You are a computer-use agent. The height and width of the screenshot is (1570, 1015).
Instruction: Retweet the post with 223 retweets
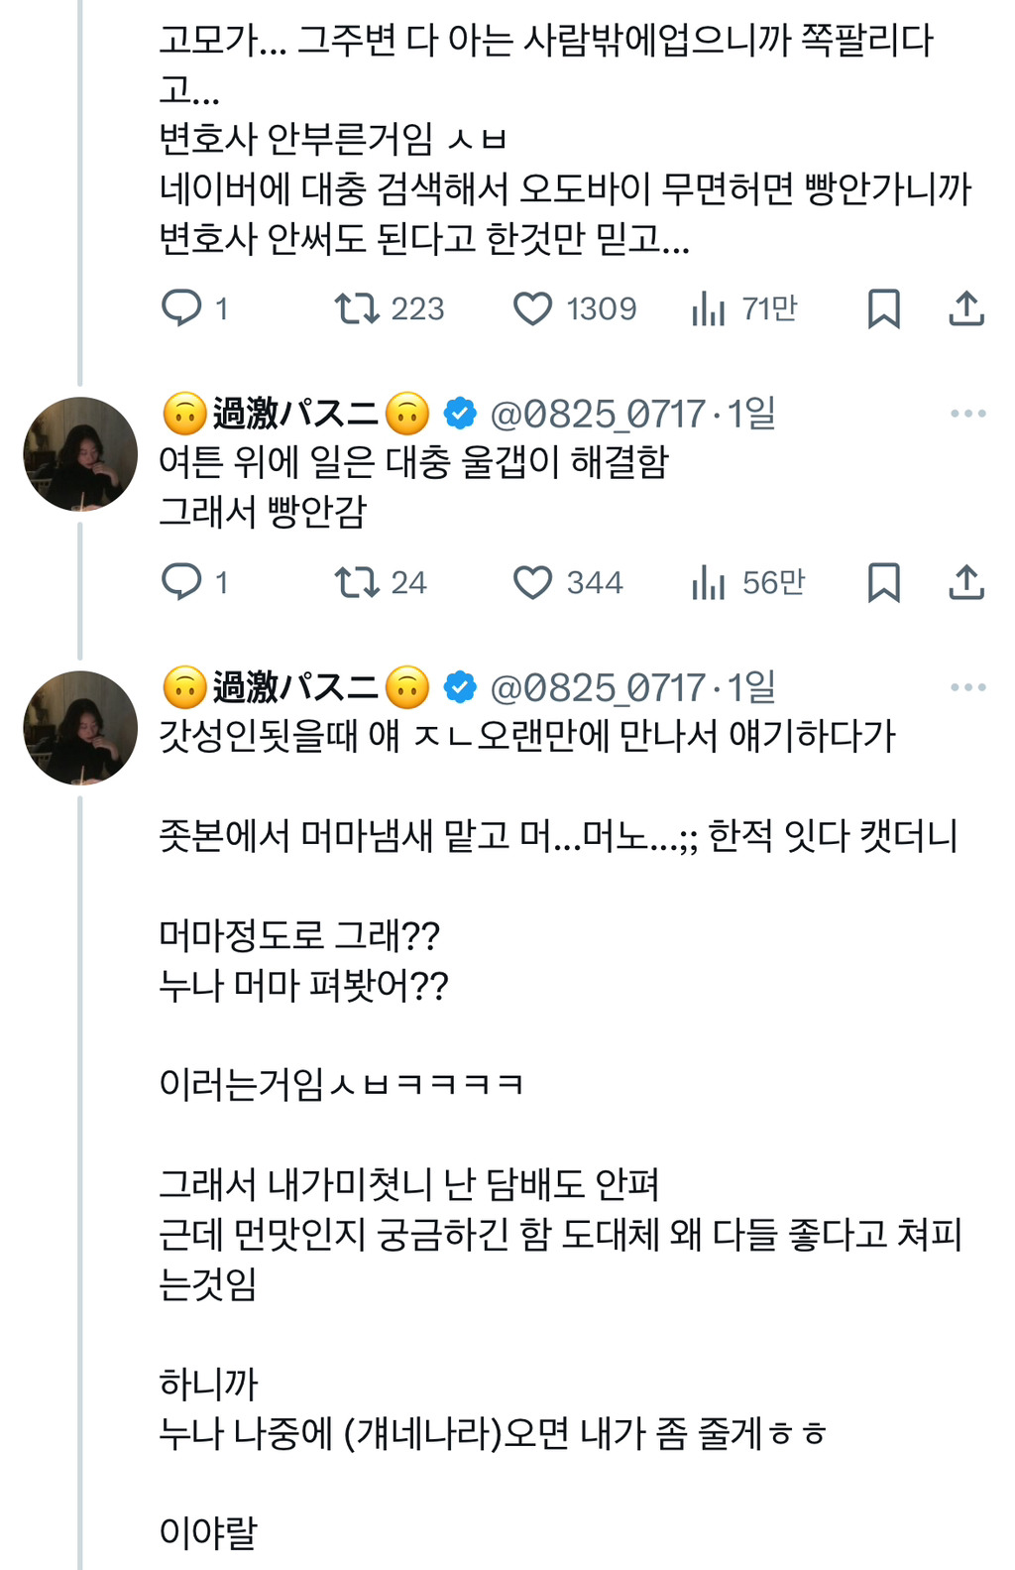click(x=357, y=308)
